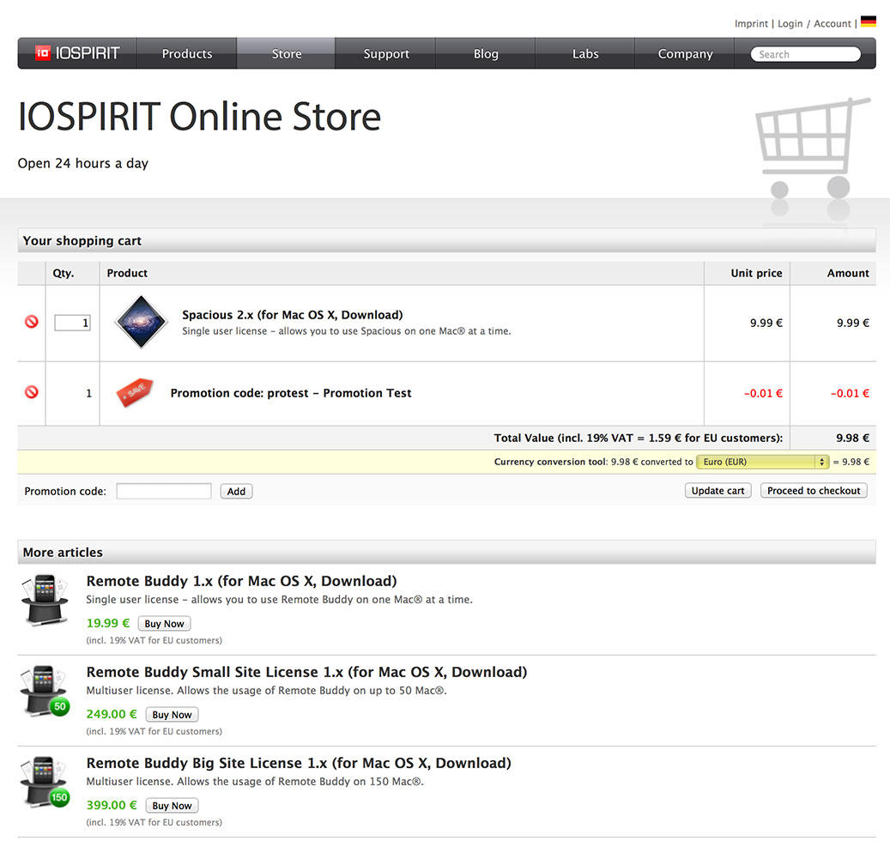Buy Now Remote Buddy 1.x for 19.99 €
The image size is (890, 853).
pos(164,623)
